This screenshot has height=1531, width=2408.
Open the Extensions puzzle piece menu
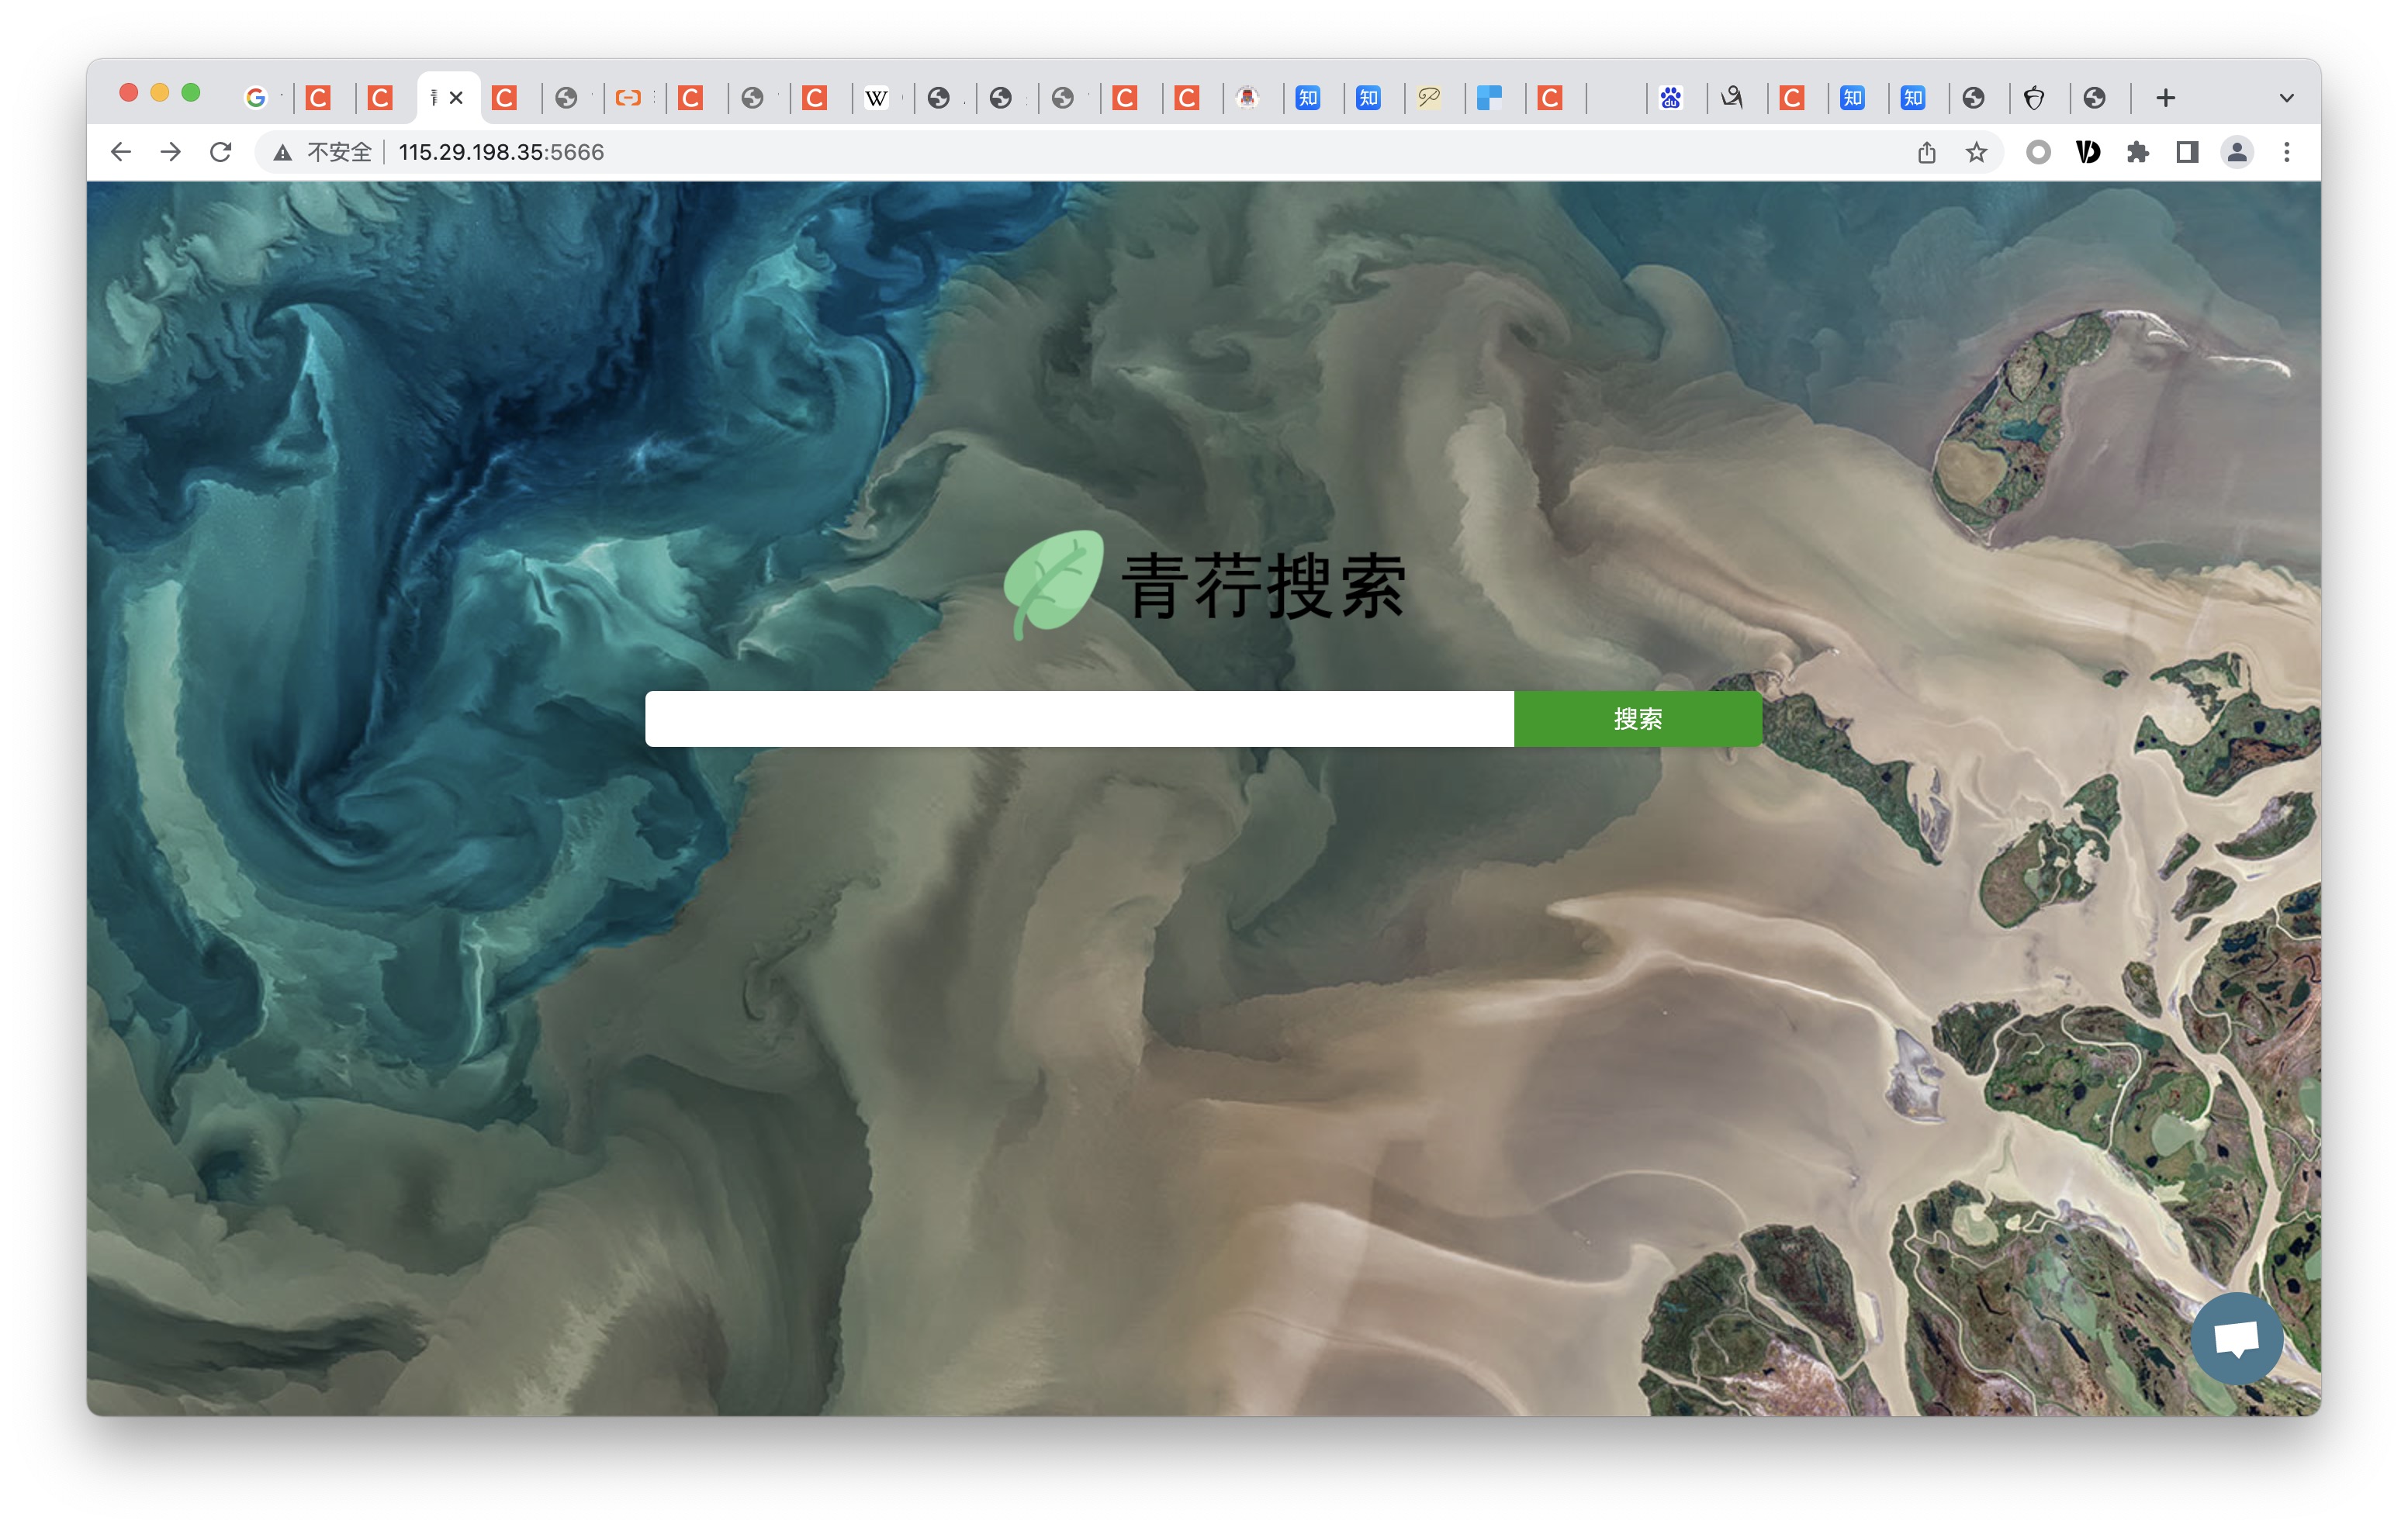tap(2137, 152)
